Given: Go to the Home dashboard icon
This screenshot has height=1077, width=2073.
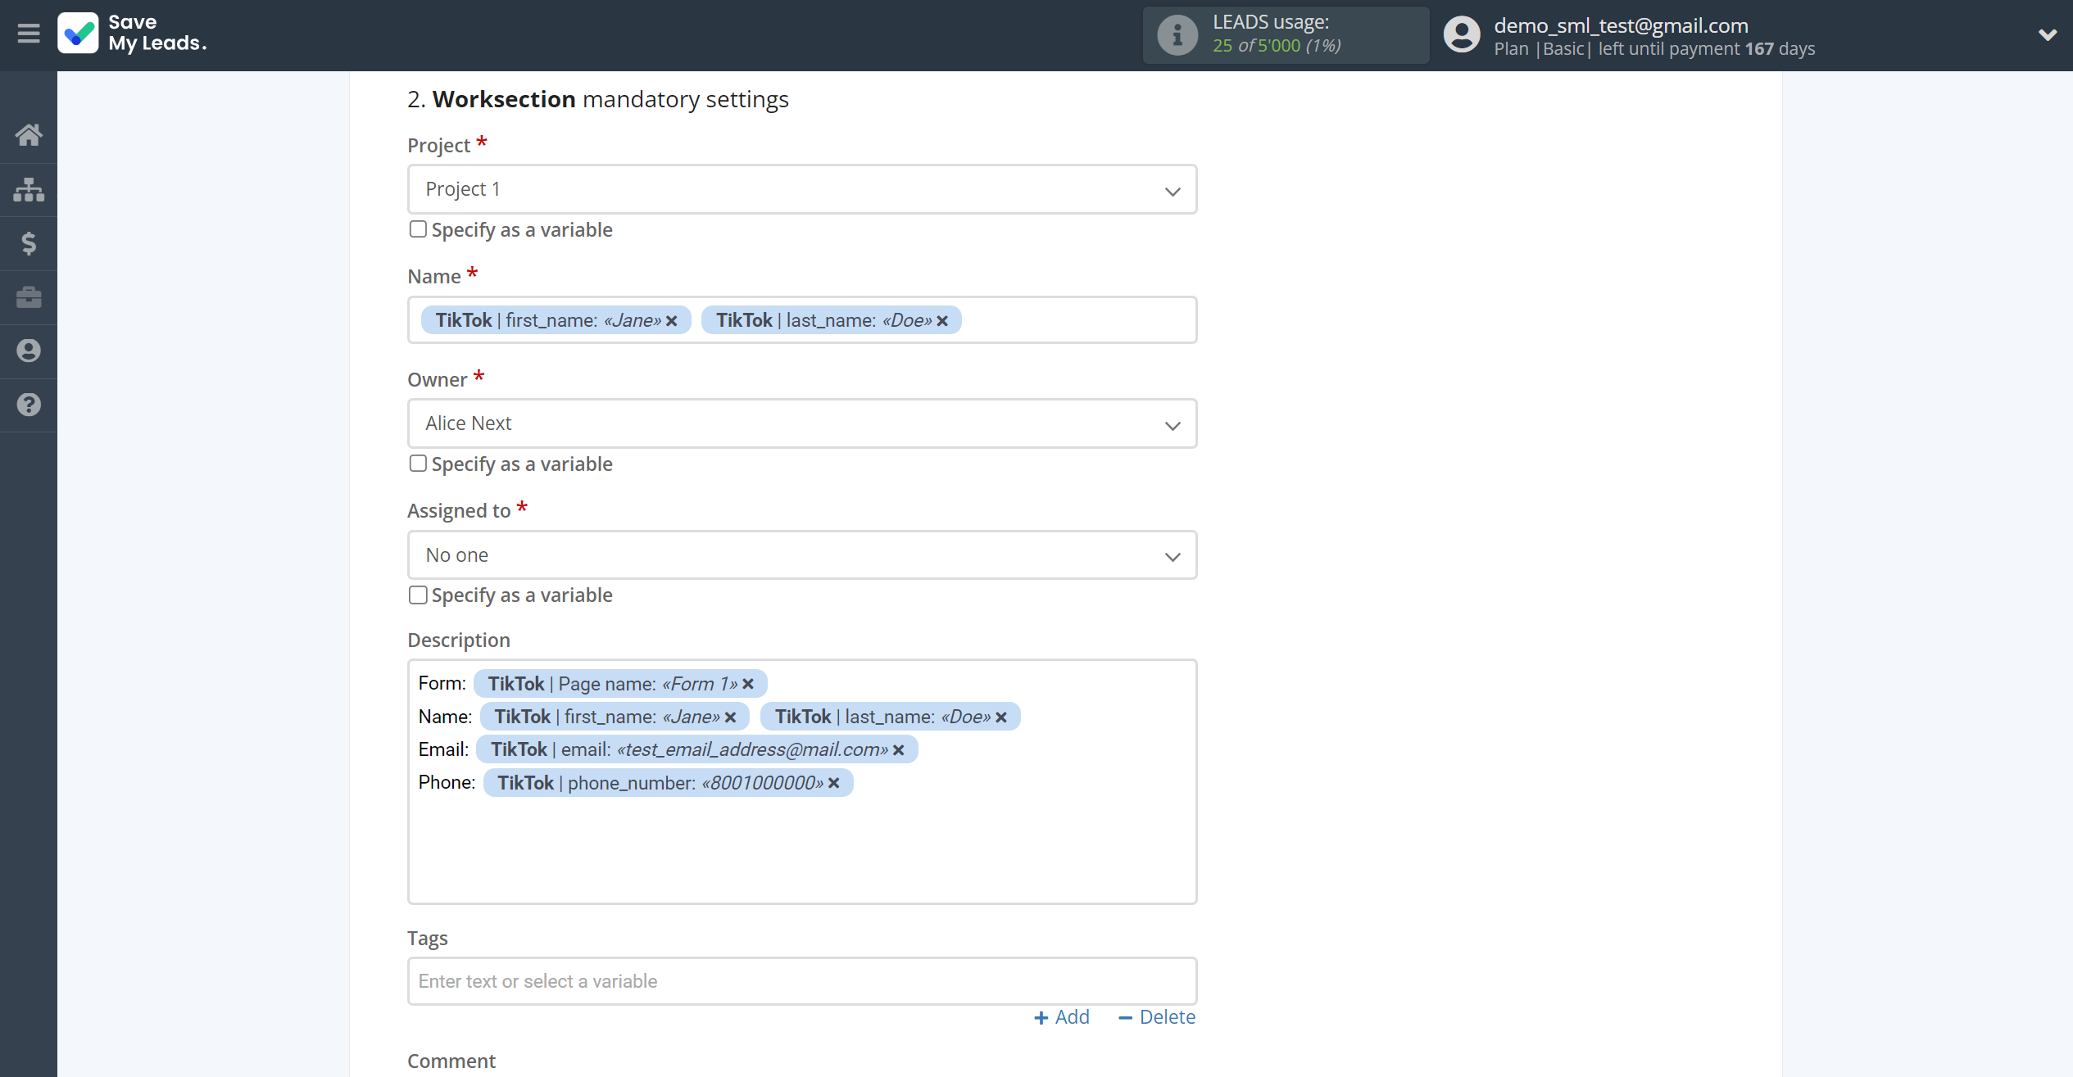Looking at the screenshot, I should (29, 135).
